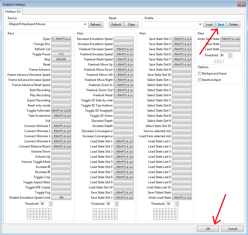The image size is (248, 235).
Task: Edit the first column Threshold value field
Action: tap(44, 204)
